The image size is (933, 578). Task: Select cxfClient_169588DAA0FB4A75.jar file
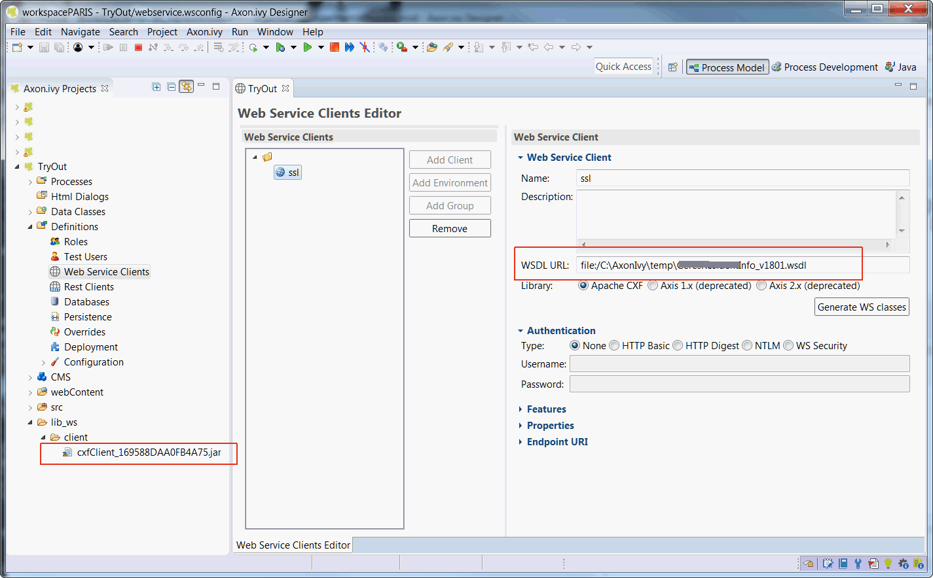click(141, 452)
